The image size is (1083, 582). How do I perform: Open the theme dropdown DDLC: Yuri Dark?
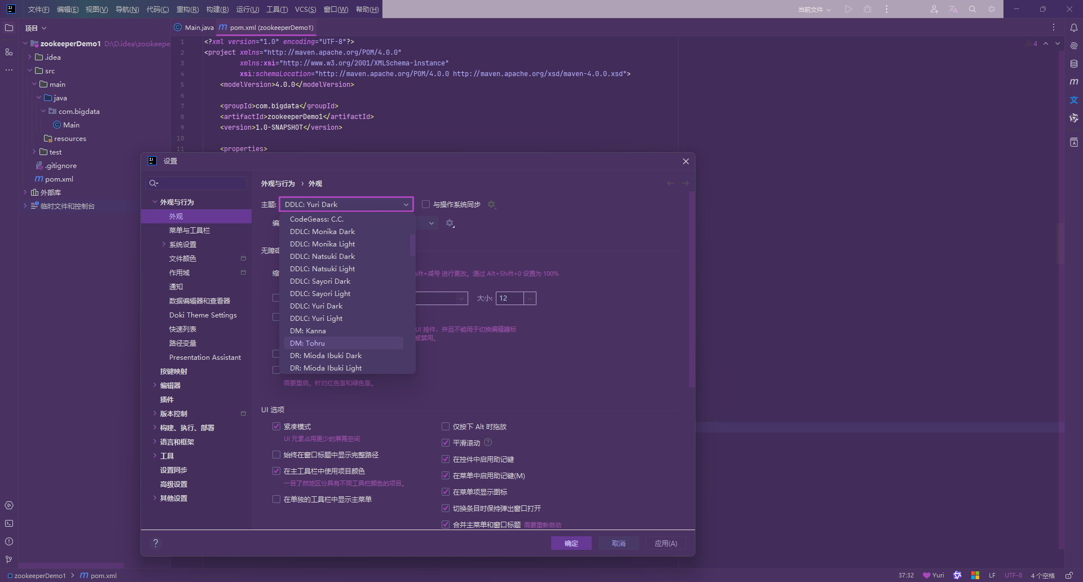click(x=346, y=204)
